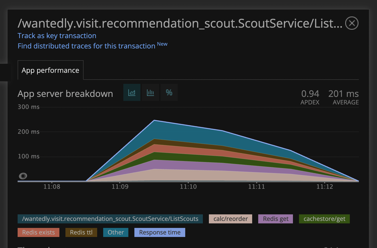Toggle the Response time legend series

[x=160, y=232]
